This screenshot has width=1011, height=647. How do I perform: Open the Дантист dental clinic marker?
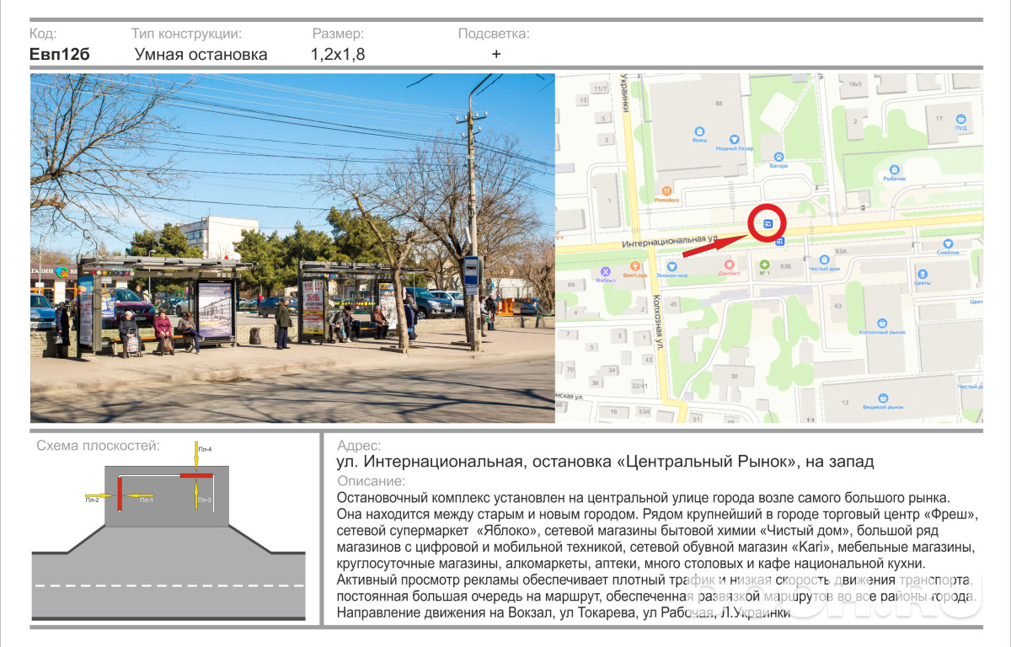[728, 263]
